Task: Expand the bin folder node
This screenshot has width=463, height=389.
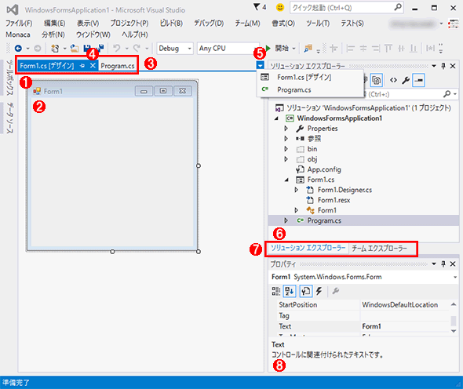Action: (x=286, y=149)
